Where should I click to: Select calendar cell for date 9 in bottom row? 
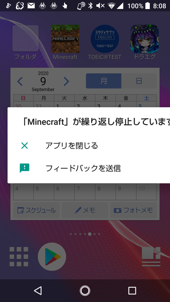pyautogui.click(x=126, y=192)
